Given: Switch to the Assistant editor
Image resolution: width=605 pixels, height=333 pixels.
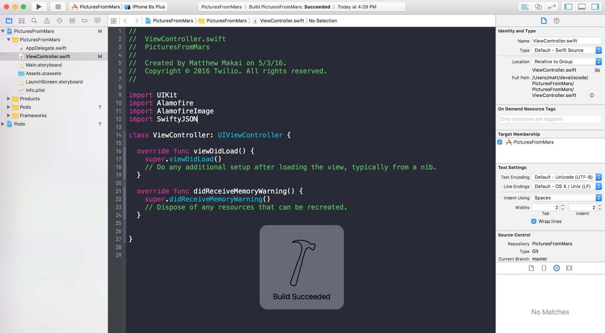Looking at the screenshot, I should 538,7.
